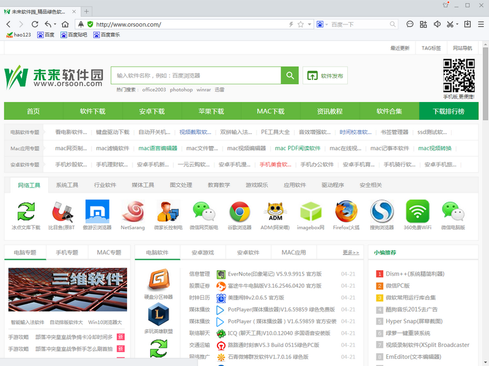This screenshot has width=489, height=366.
Task: Mute sound with the speaker icon
Action: click(x=437, y=24)
